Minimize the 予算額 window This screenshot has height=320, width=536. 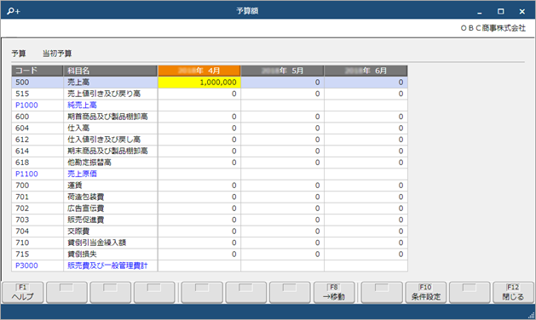coord(479,12)
